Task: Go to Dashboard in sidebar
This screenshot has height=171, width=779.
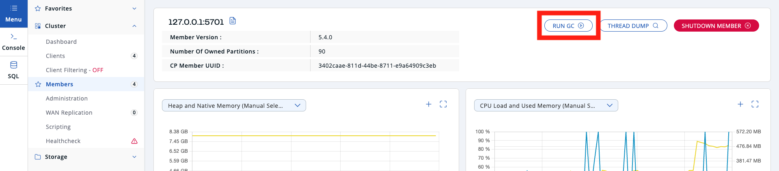Action: [x=61, y=42]
